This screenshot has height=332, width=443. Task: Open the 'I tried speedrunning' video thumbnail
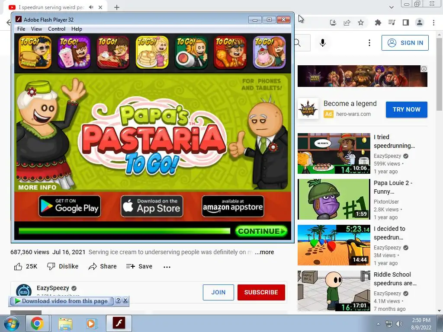[334, 153]
